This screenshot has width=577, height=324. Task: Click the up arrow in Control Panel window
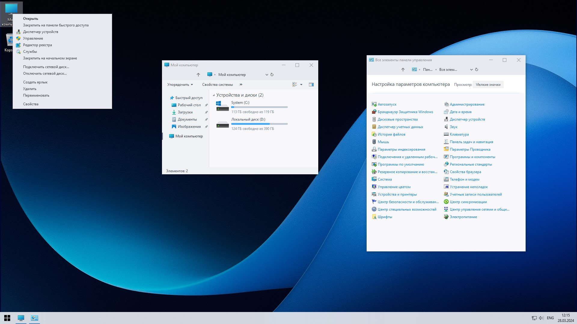point(403,70)
